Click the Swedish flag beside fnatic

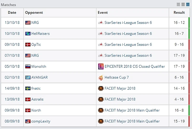[28, 88]
